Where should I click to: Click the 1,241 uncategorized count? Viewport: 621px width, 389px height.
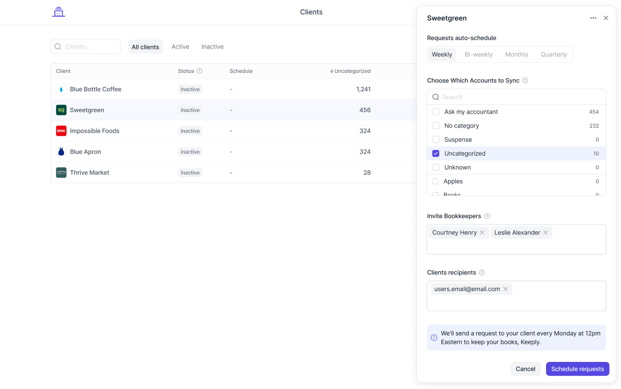363,89
